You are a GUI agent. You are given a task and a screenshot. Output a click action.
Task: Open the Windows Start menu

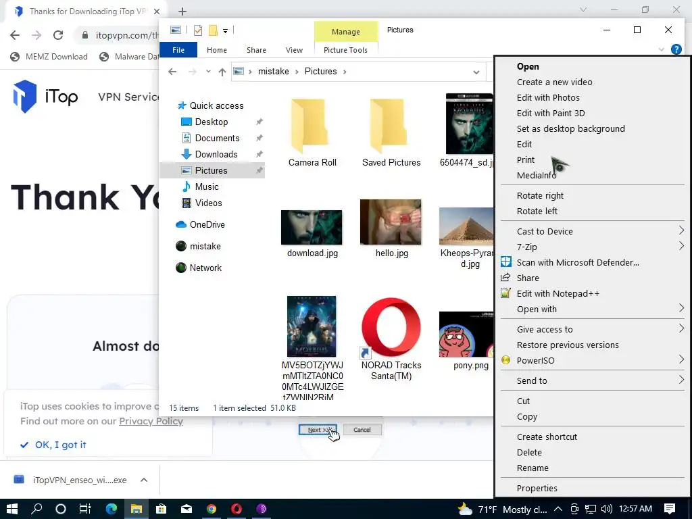(12, 509)
